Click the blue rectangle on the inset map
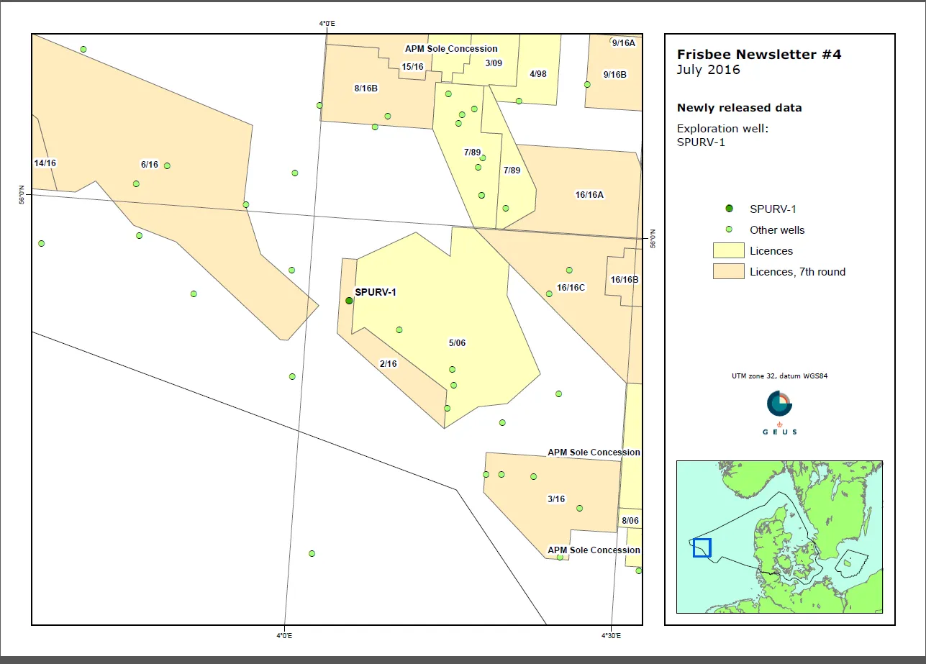Viewport: 926px width, 664px height. (702, 547)
